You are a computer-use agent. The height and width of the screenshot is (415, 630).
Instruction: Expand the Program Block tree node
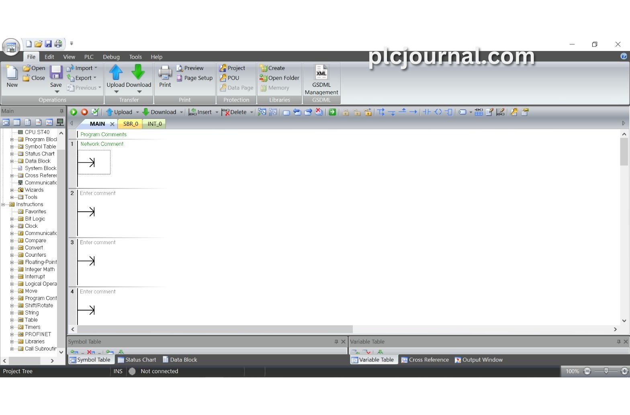(12, 139)
